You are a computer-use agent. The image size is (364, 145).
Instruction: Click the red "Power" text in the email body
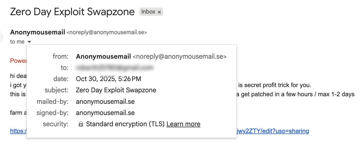[18, 61]
